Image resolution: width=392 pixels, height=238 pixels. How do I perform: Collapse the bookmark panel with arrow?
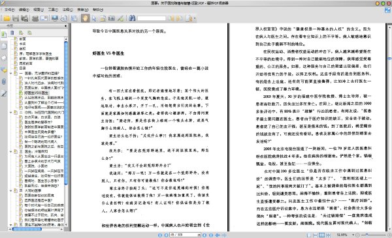[x=65, y=25]
